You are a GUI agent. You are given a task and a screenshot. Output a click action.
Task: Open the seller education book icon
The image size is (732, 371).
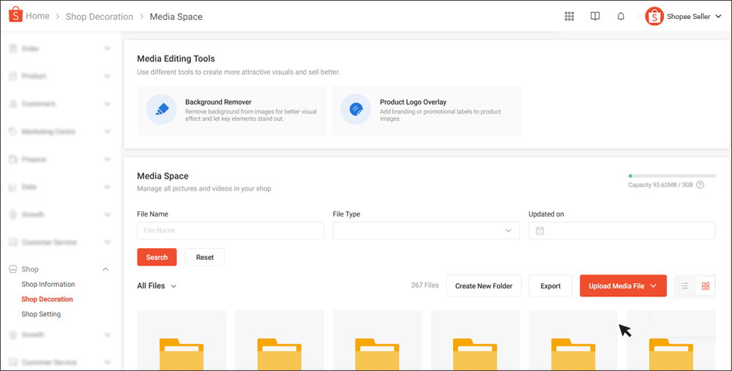coord(595,17)
